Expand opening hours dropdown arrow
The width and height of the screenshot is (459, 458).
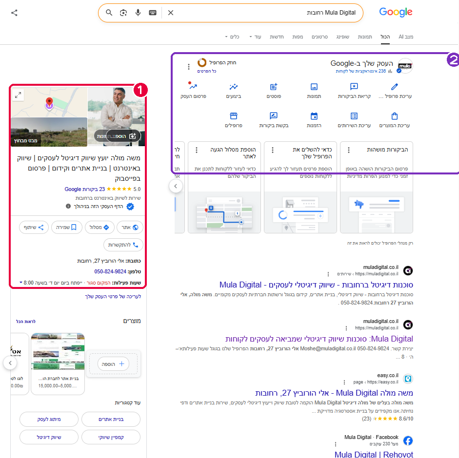coord(21,283)
